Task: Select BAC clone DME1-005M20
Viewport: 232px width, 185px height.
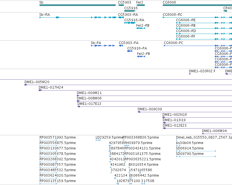Action: [x=128, y=85]
